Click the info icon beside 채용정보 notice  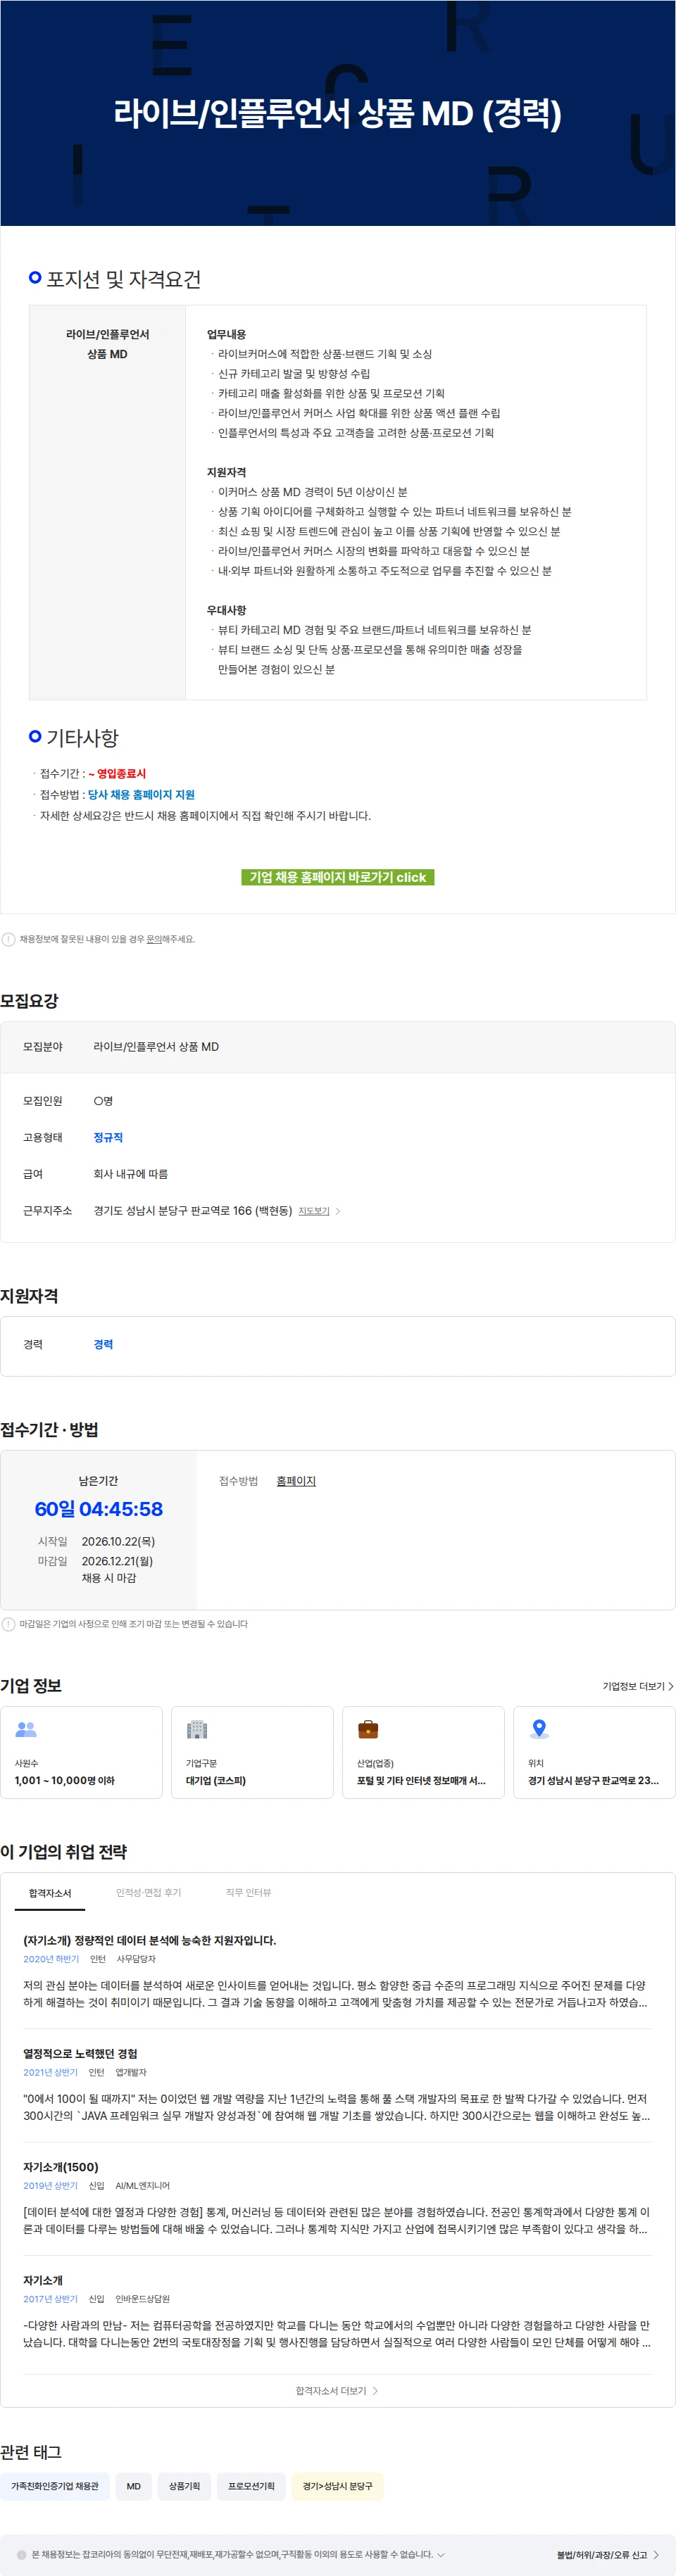(x=9, y=939)
